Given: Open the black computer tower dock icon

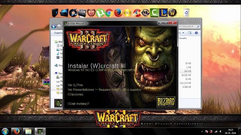Looking at the screenshot, I should 55,13.
